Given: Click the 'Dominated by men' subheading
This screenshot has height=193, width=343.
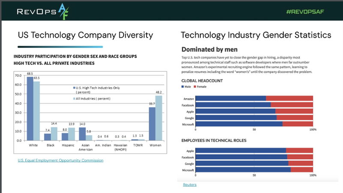Looking at the screenshot, I should coord(209,49).
